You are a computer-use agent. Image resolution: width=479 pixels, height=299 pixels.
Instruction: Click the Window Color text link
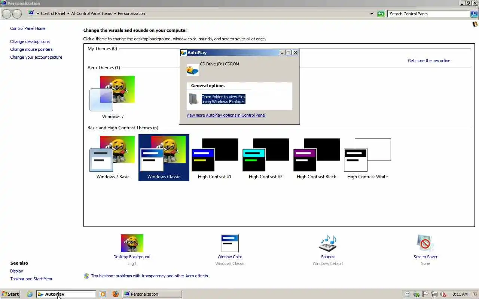[x=230, y=257]
